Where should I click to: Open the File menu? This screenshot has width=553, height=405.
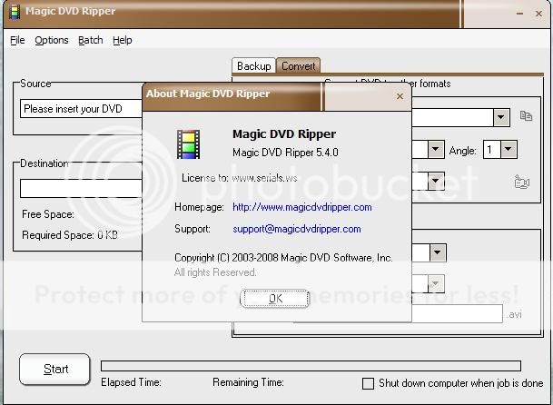tap(17, 40)
